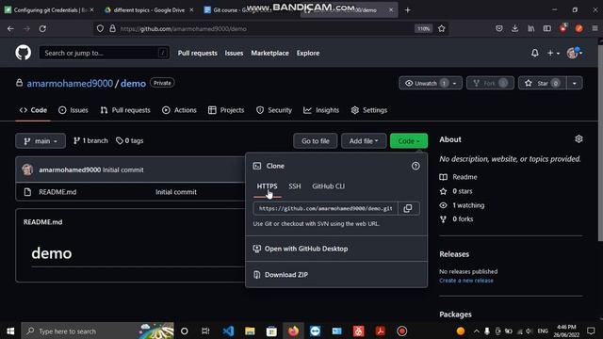Select the clone URL text field

[x=325, y=208]
